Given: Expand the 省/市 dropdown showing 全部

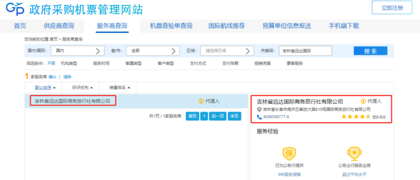Looking at the screenshot, I should 153,50.
